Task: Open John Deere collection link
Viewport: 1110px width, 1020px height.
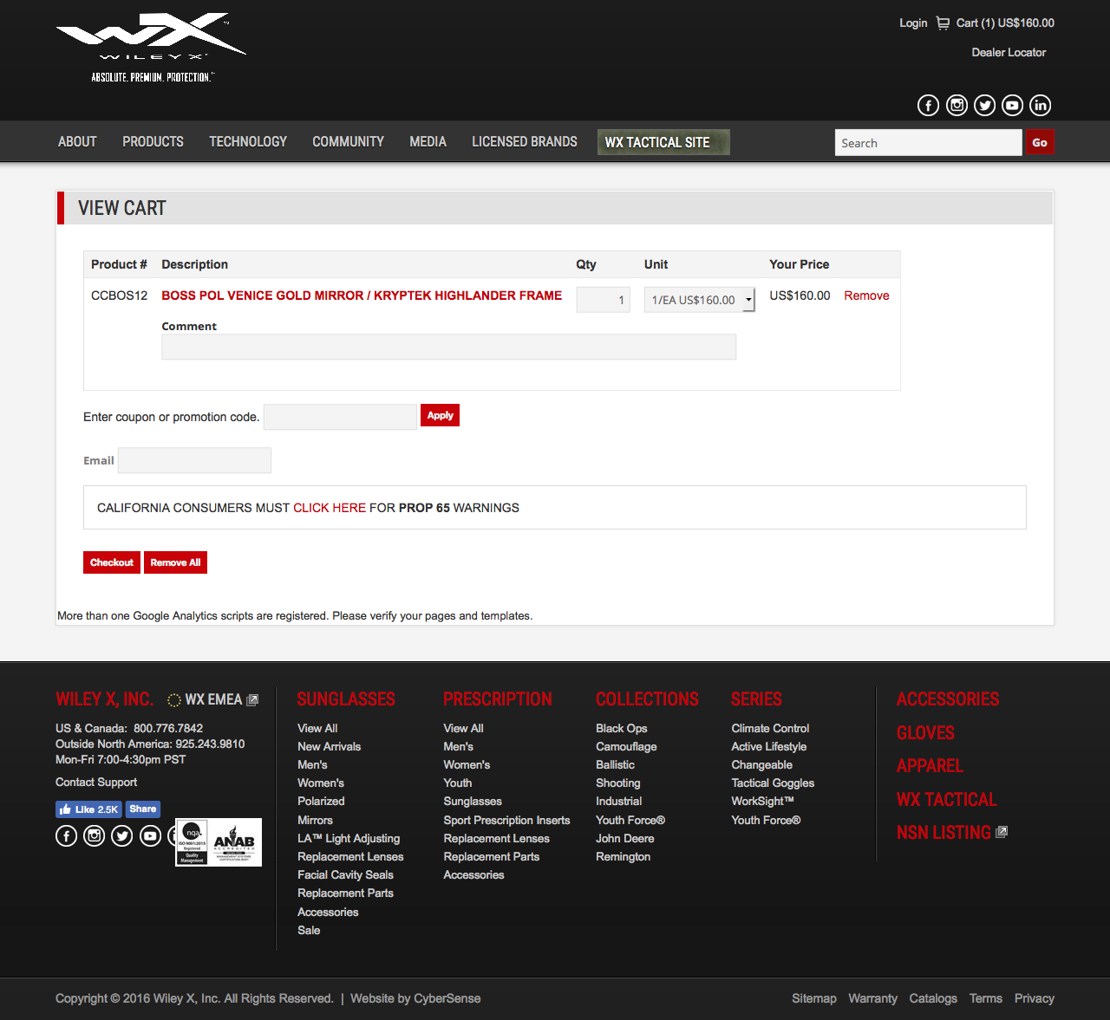Action: [x=624, y=839]
